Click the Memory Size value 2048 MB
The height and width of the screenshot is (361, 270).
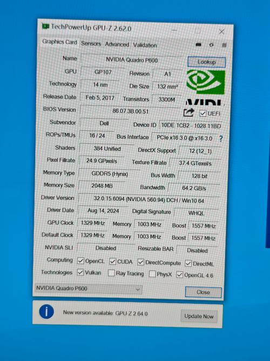tap(102, 186)
